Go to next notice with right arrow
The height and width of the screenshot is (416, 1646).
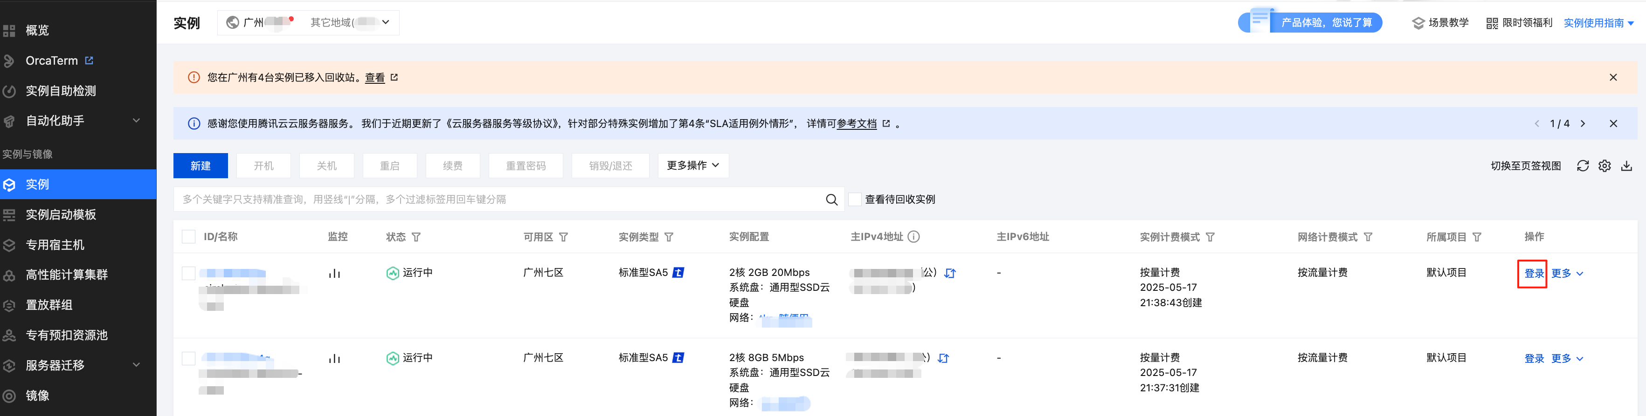[1583, 124]
